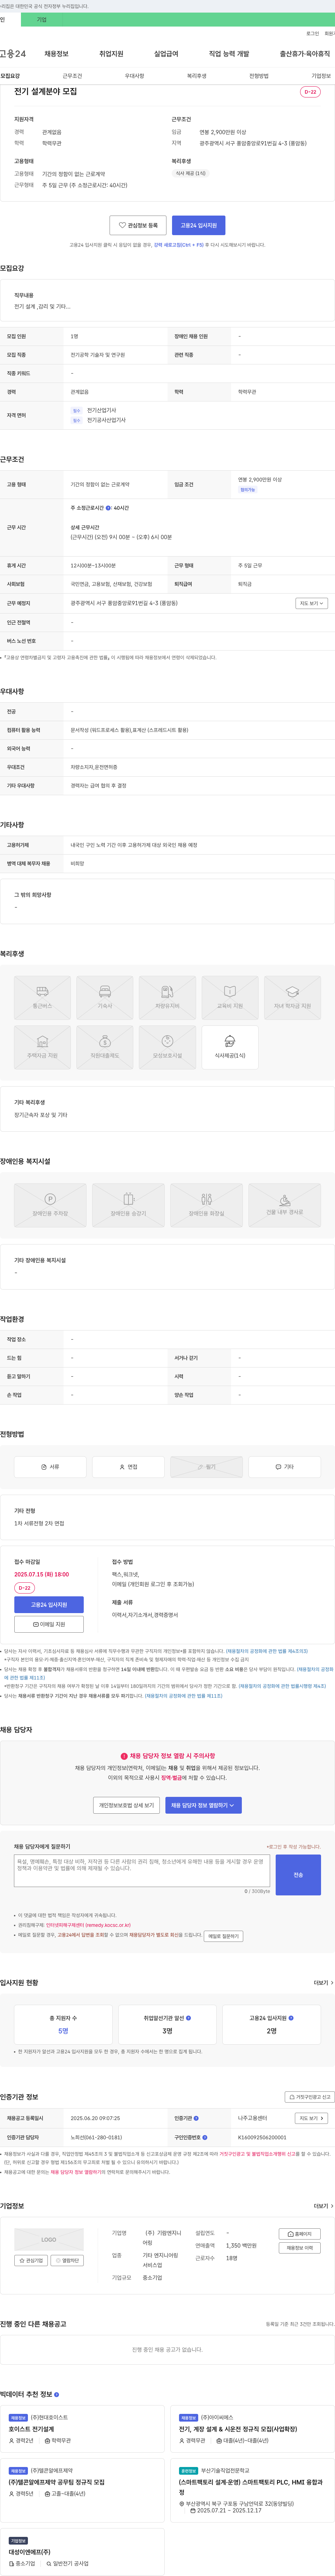Click 채용정보 이력 button
335x2576 pixels.
coord(300,2248)
